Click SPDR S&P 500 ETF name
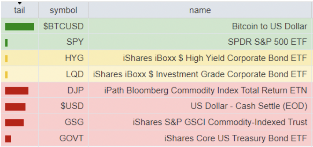313x147 pixels. (x=267, y=42)
